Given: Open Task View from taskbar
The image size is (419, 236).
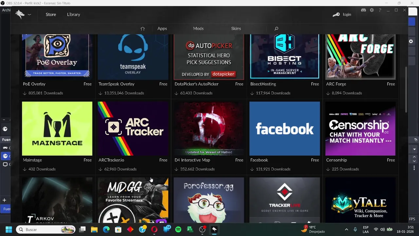Looking at the screenshot, I should pos(82,229).
